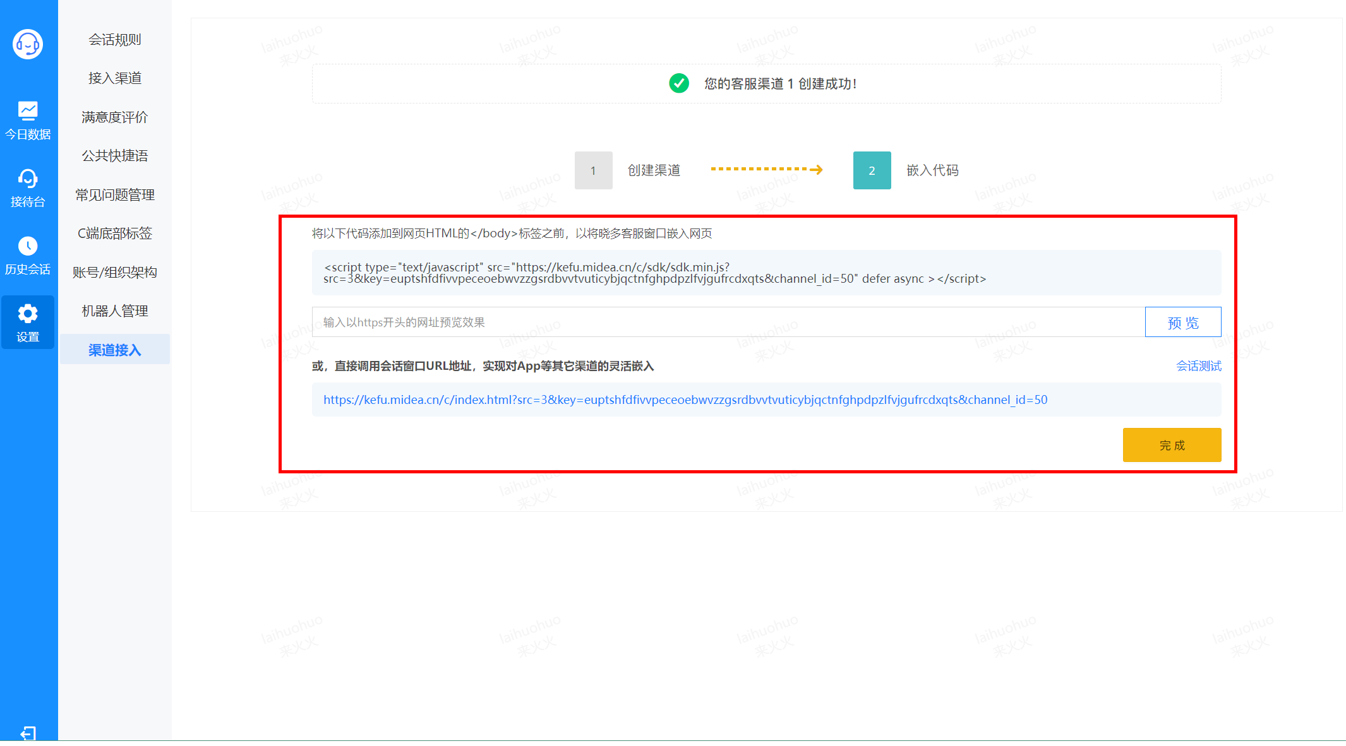The width and height of the screenshot is (1346, 746).
Task: Click the 会话测试 link
Action: click(1199, 366)
